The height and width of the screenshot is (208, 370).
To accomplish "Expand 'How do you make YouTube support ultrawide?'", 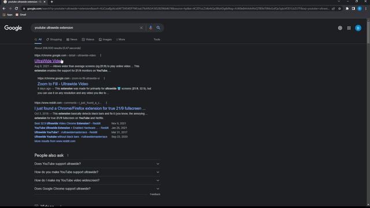I will point(97,172).
